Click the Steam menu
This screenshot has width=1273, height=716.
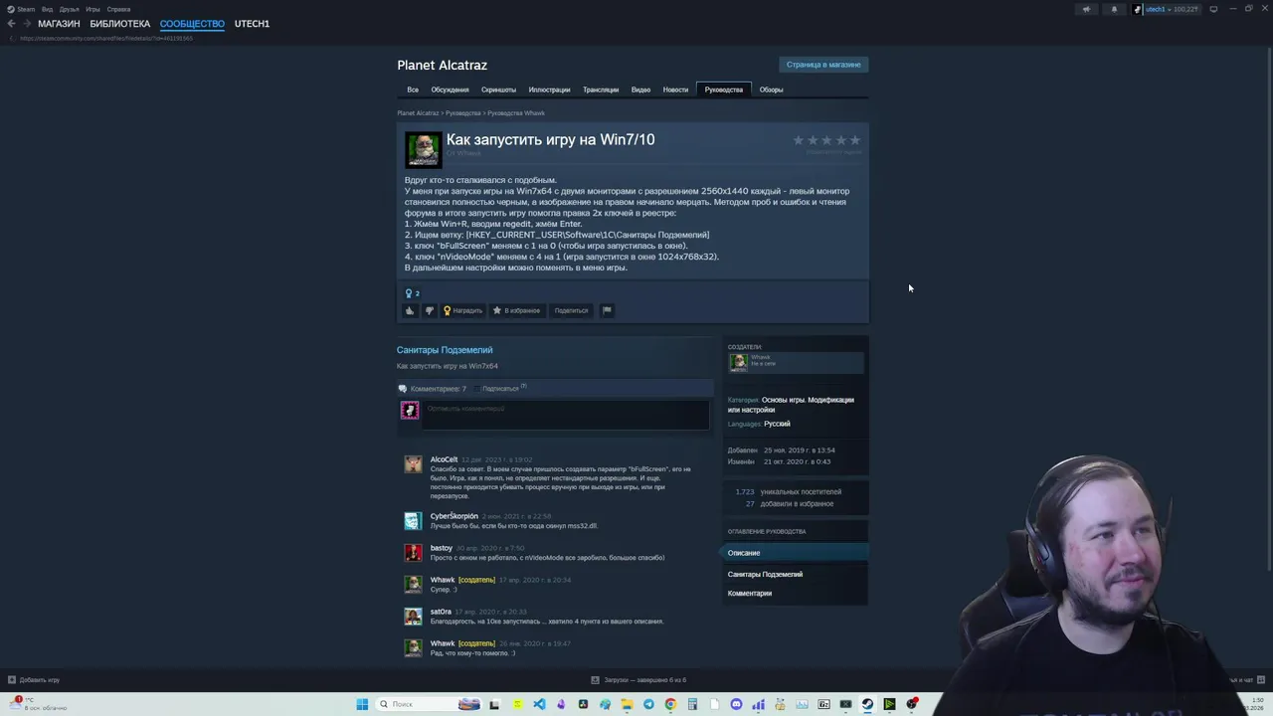21,9
